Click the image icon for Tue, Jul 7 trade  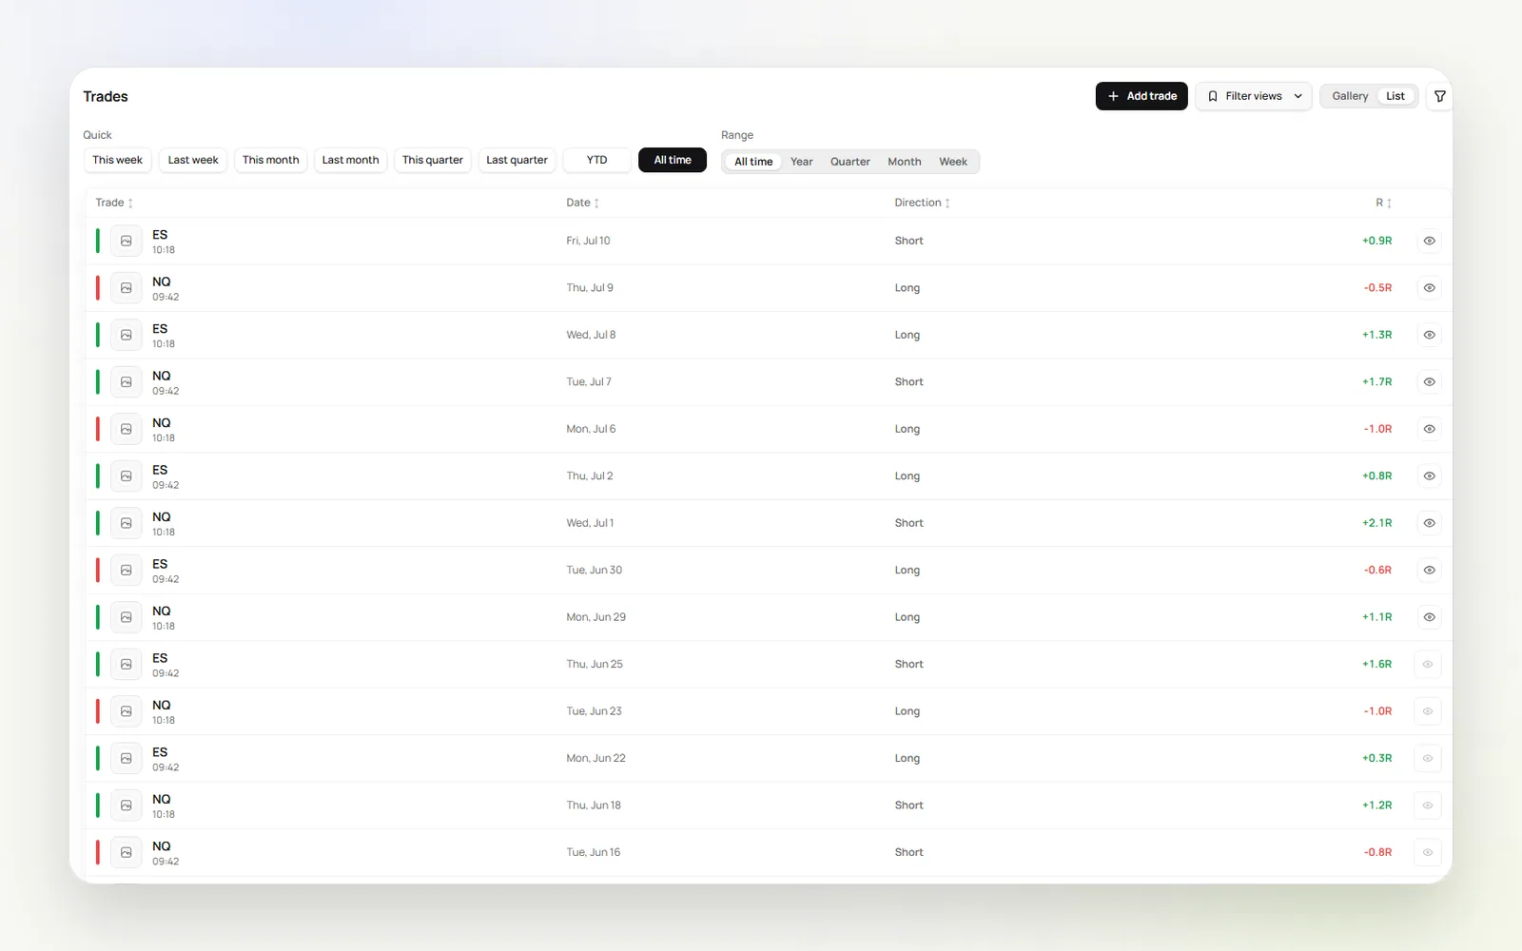coord(126,382)
